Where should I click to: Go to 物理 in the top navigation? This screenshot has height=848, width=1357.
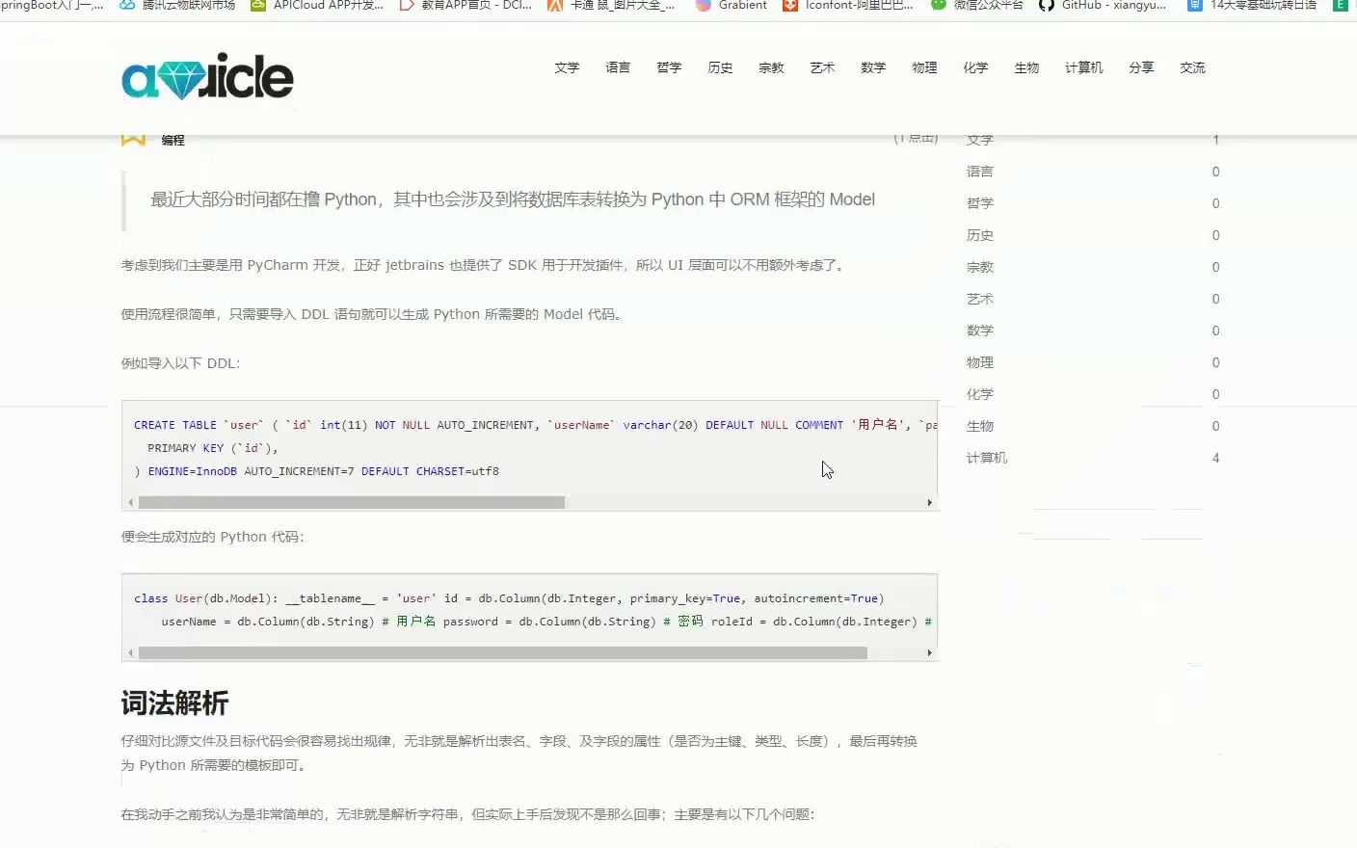(924, 67)
